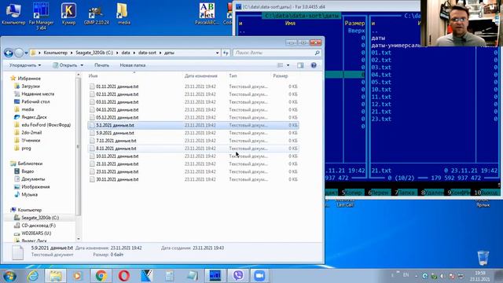
Task: Click the search magnifier icon in Explorer
Action: [x=317, y=53]
